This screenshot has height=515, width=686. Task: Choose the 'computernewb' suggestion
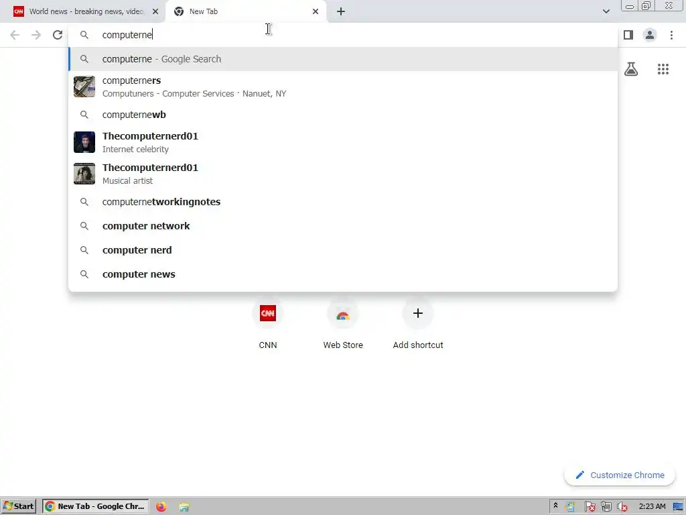click(x=343, y=115)
